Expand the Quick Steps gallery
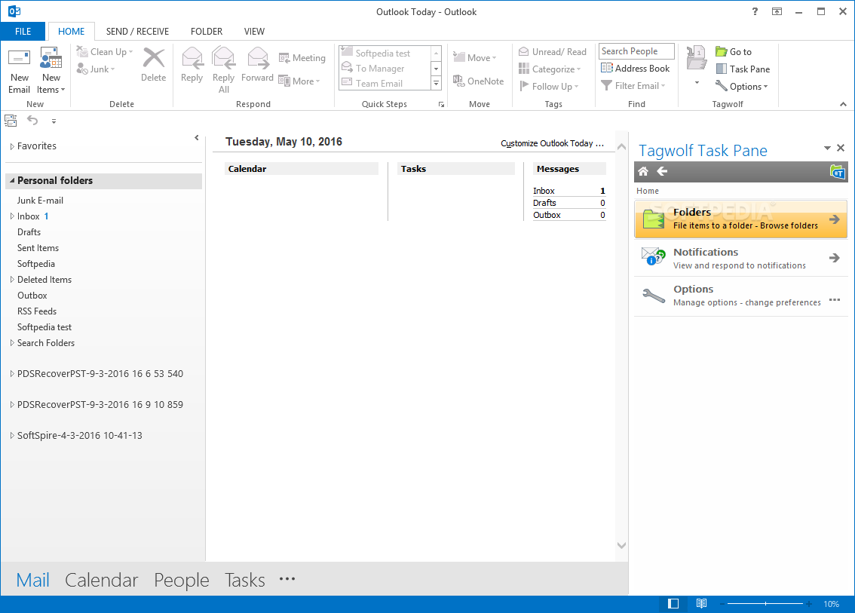 (436, 84)
